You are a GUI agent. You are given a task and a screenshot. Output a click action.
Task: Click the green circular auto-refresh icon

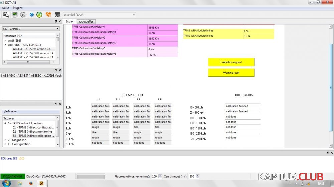point(39,15)
